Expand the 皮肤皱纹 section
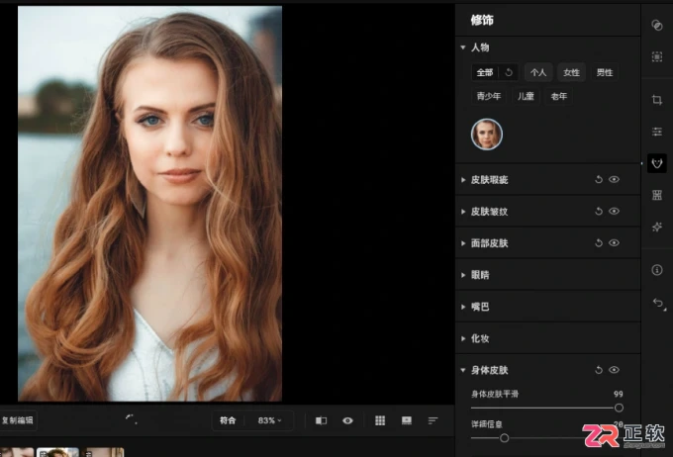The width and height of the screenshot is (673, 457). (463, 212)
